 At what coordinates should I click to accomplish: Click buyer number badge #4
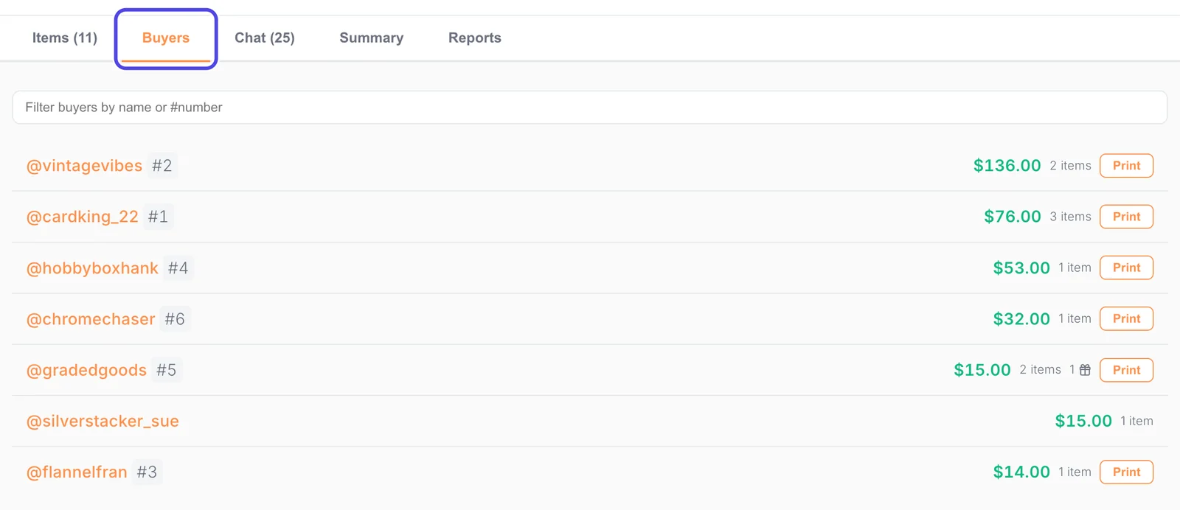click(x=178, y=268)
